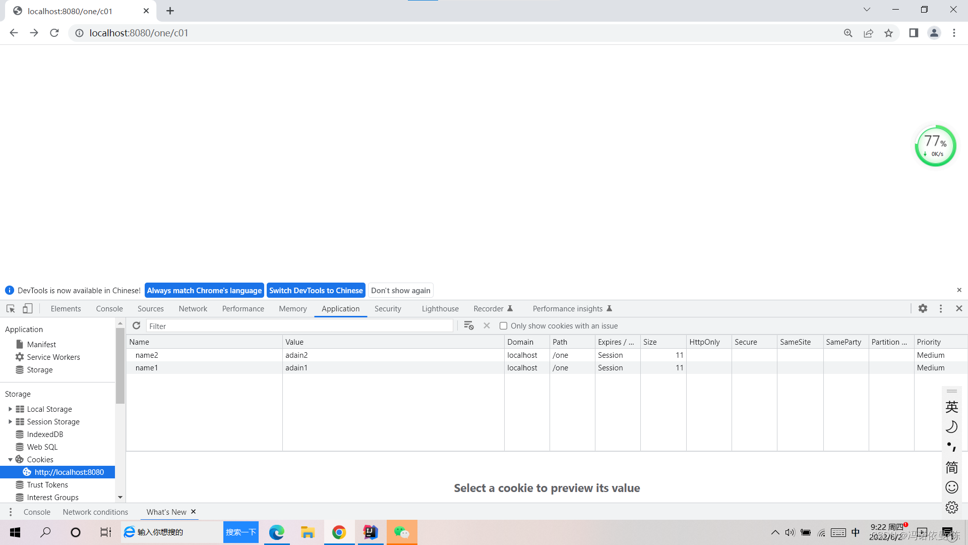968x545 pixels.
Task: Click the clear all cookies icon
Action: (x=468, y=325)
